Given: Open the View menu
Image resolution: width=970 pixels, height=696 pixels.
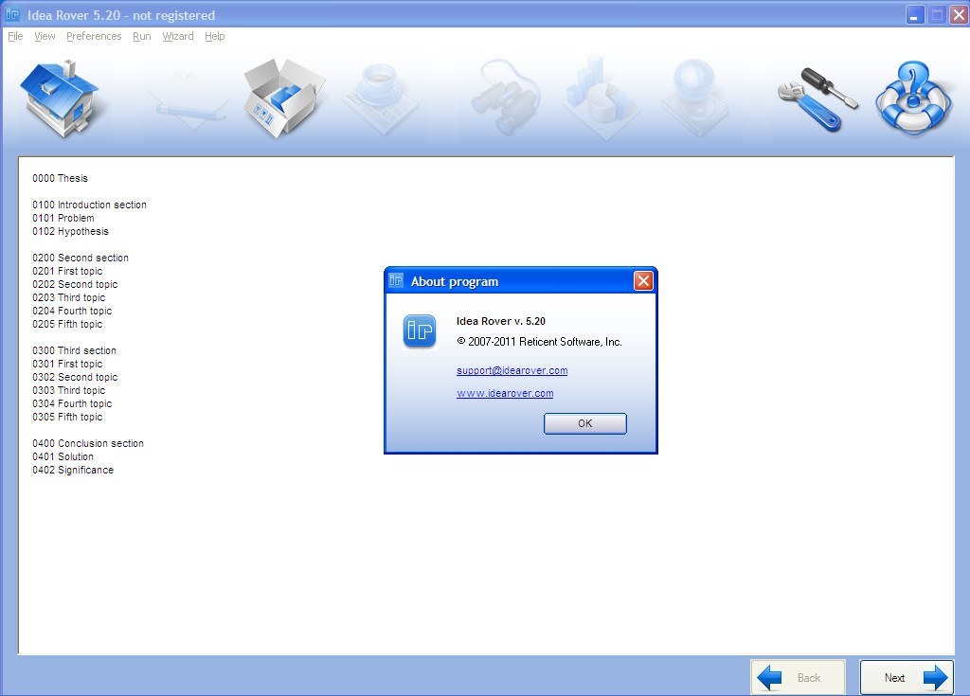Looking at the screenshot, I should [x=45, y=36].
